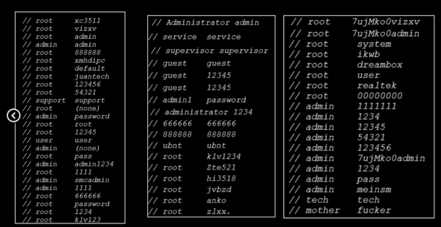Click the 'ubnt ubnt' line
Image resolution: width=441 pixels, height=227 pixels.
click(x=187, y=145)
